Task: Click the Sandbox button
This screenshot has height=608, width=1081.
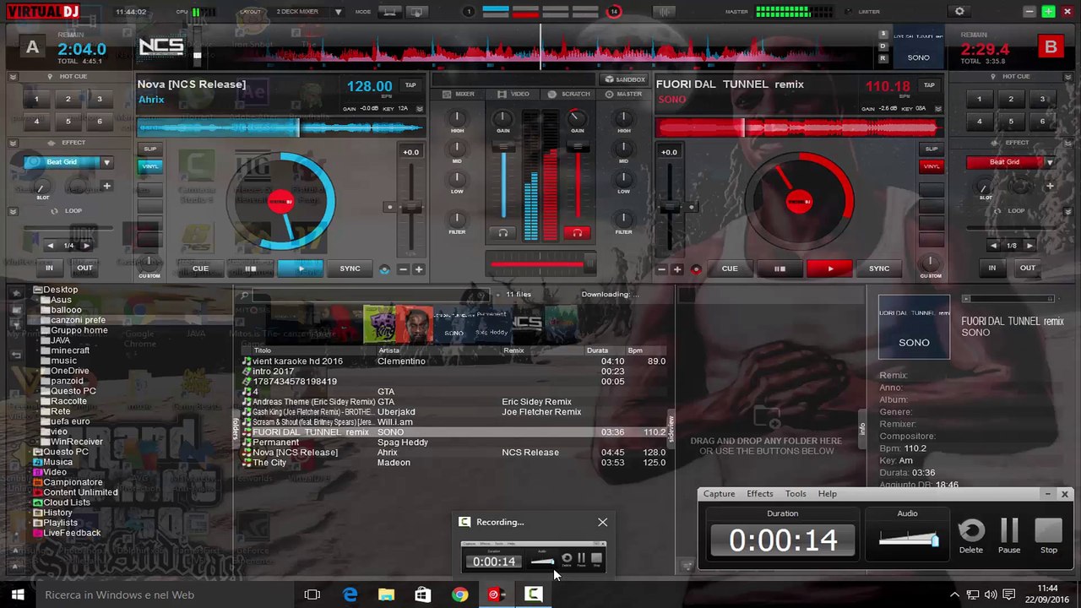Action: point(625,79)
